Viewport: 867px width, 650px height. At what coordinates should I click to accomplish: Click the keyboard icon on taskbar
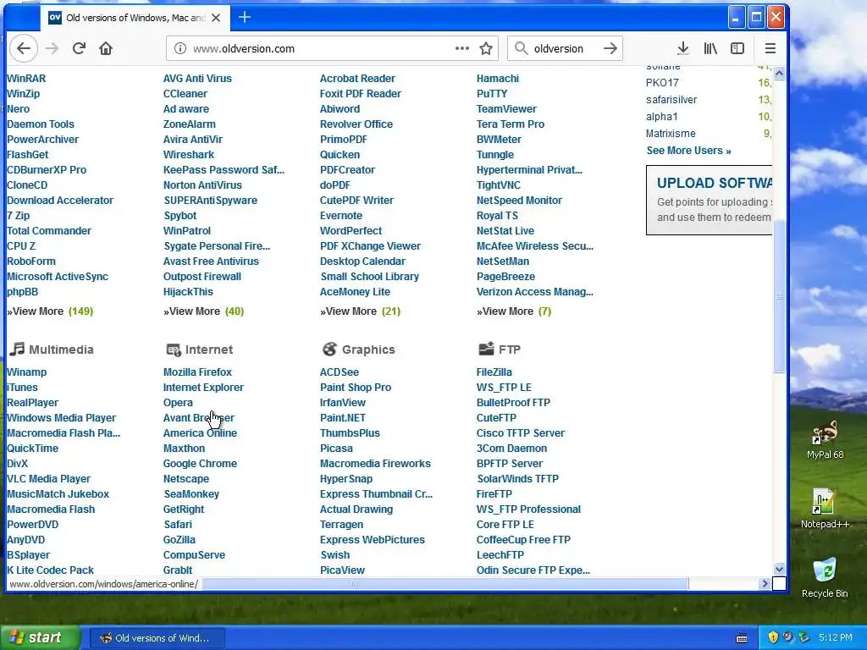[x=742, y=638]
